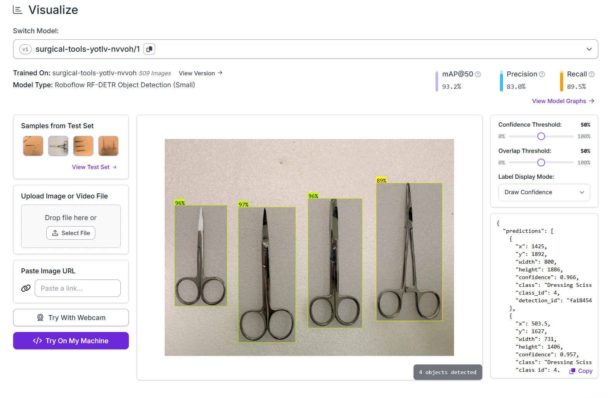
Task: Copy the predictions JSON output
Action: click(x=581, y=371)
